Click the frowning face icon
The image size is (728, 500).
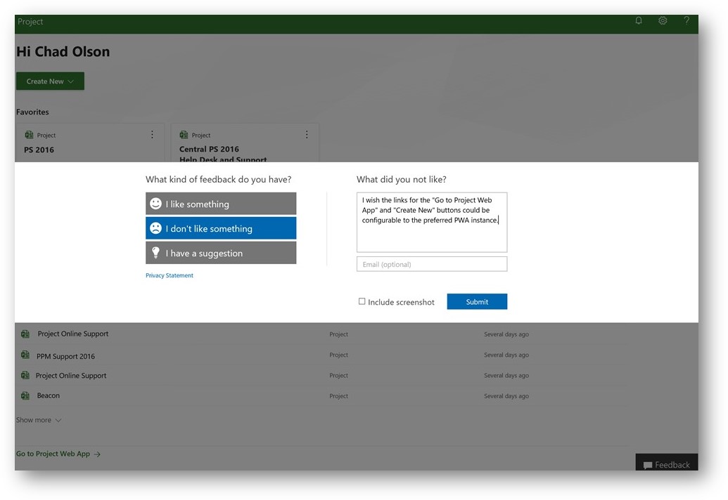(156, 228)
